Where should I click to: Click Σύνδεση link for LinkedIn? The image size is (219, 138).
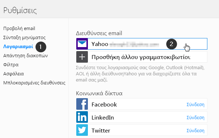195,117
